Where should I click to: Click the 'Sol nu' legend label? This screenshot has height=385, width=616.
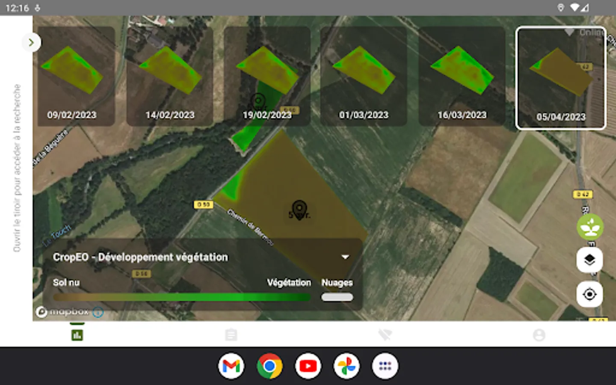(66, 283)
